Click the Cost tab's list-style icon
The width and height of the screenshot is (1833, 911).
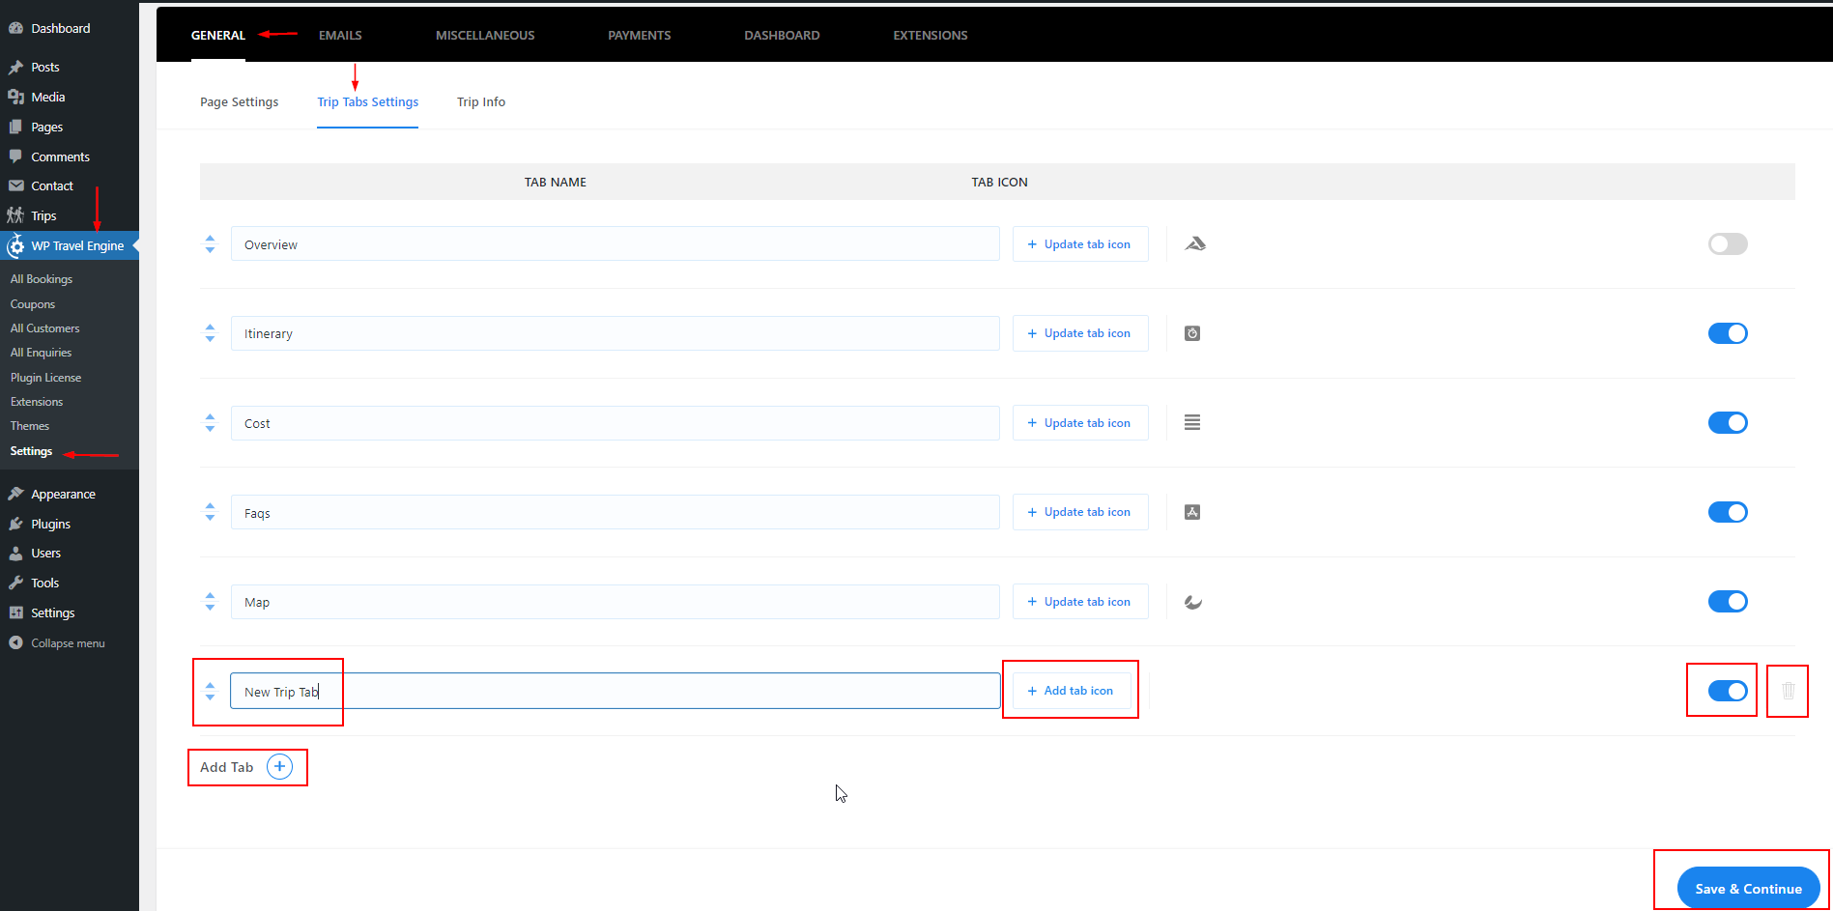point(1191,422)
